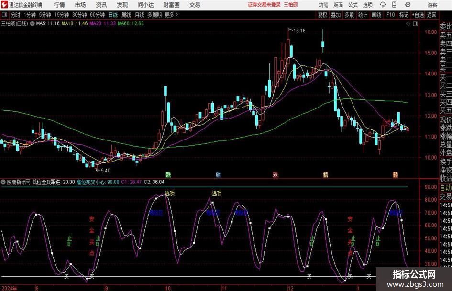The image size is (452, 291).
Task: Open the mobile phone icon
Action: 394,5
